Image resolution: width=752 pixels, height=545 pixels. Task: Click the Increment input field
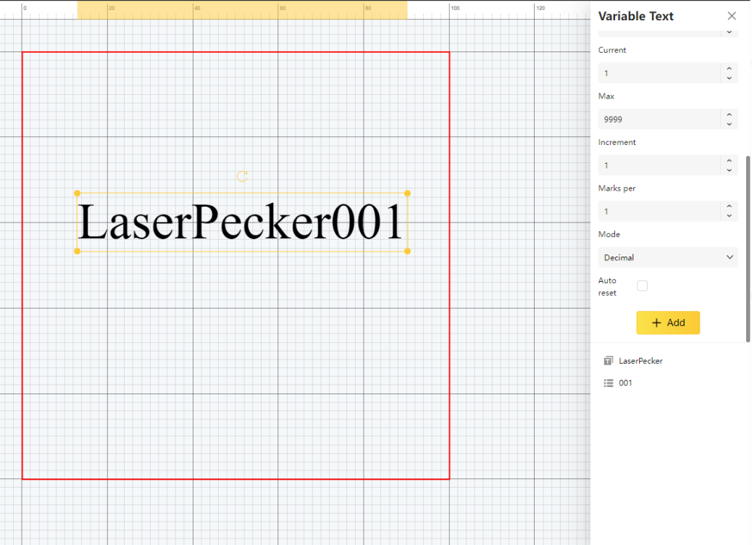pyautogui.click(x=659, y=165)
